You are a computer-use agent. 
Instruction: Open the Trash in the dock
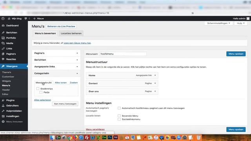tap(198, 137)
